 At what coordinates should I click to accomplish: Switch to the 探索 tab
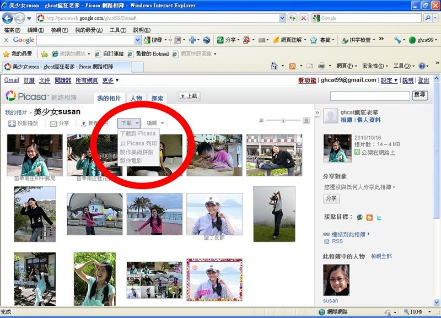click(157, 98)
